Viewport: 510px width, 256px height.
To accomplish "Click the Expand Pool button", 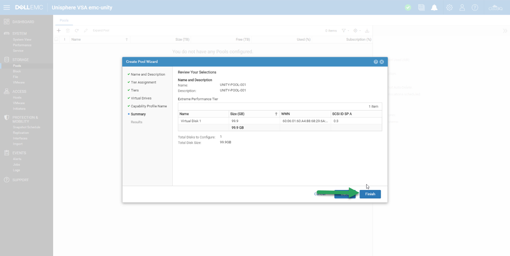I will click(101, 30).
